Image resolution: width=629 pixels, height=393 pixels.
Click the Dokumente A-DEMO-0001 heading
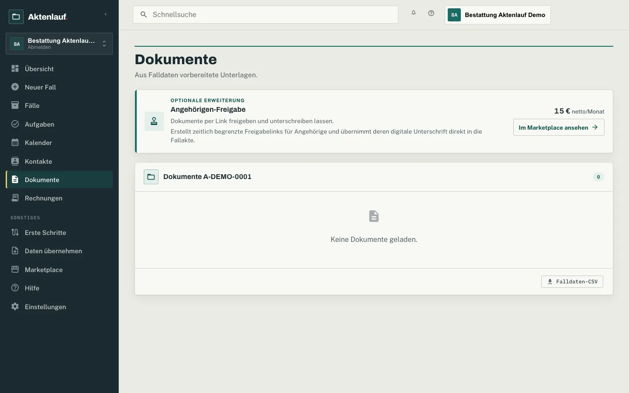point(207,177)
